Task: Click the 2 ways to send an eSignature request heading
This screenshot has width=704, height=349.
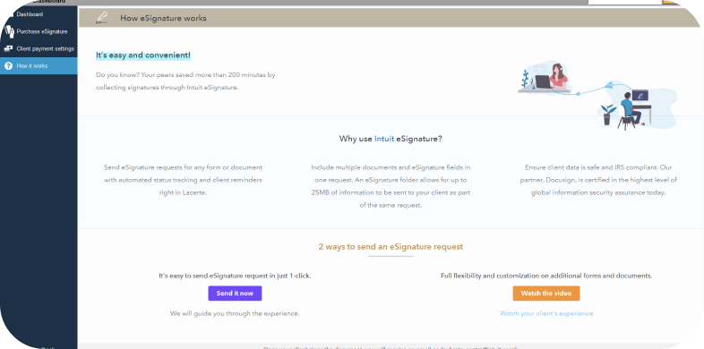Action: pyautogui.click(x=391, y=247)
